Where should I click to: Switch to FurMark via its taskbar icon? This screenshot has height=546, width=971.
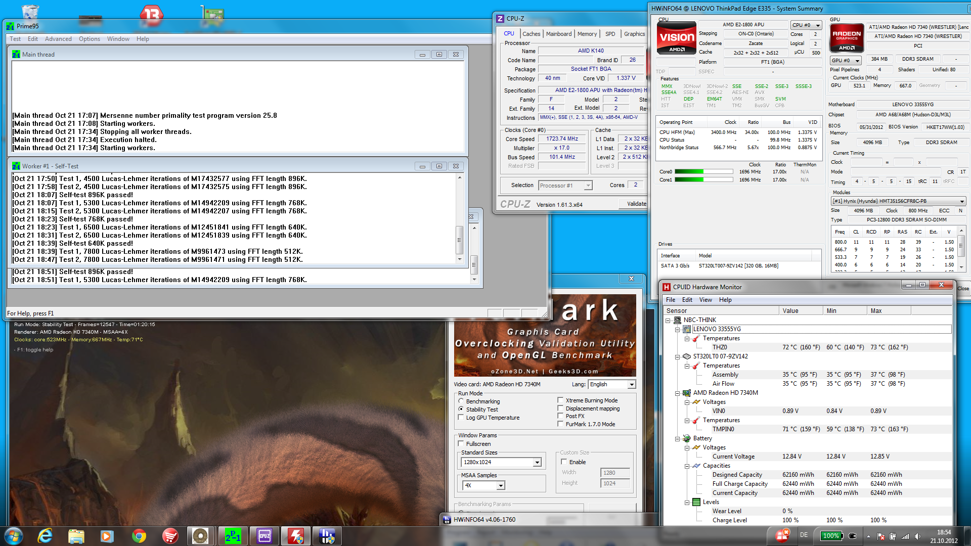[x=201, y=536]
